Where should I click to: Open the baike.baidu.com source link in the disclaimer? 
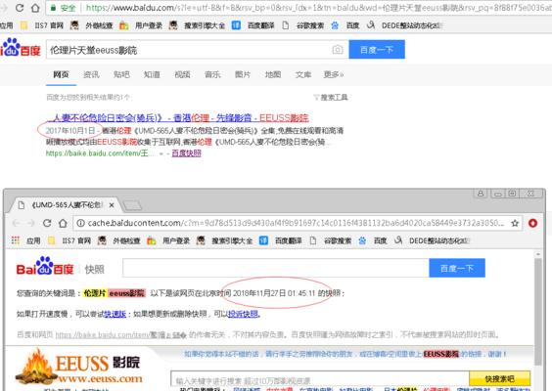tap(120, 334)
